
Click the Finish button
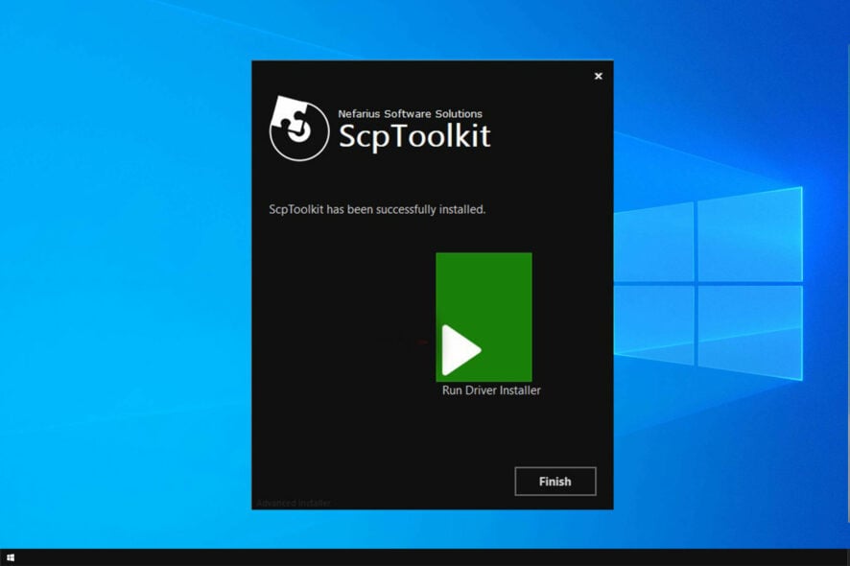tap(555, 482)
